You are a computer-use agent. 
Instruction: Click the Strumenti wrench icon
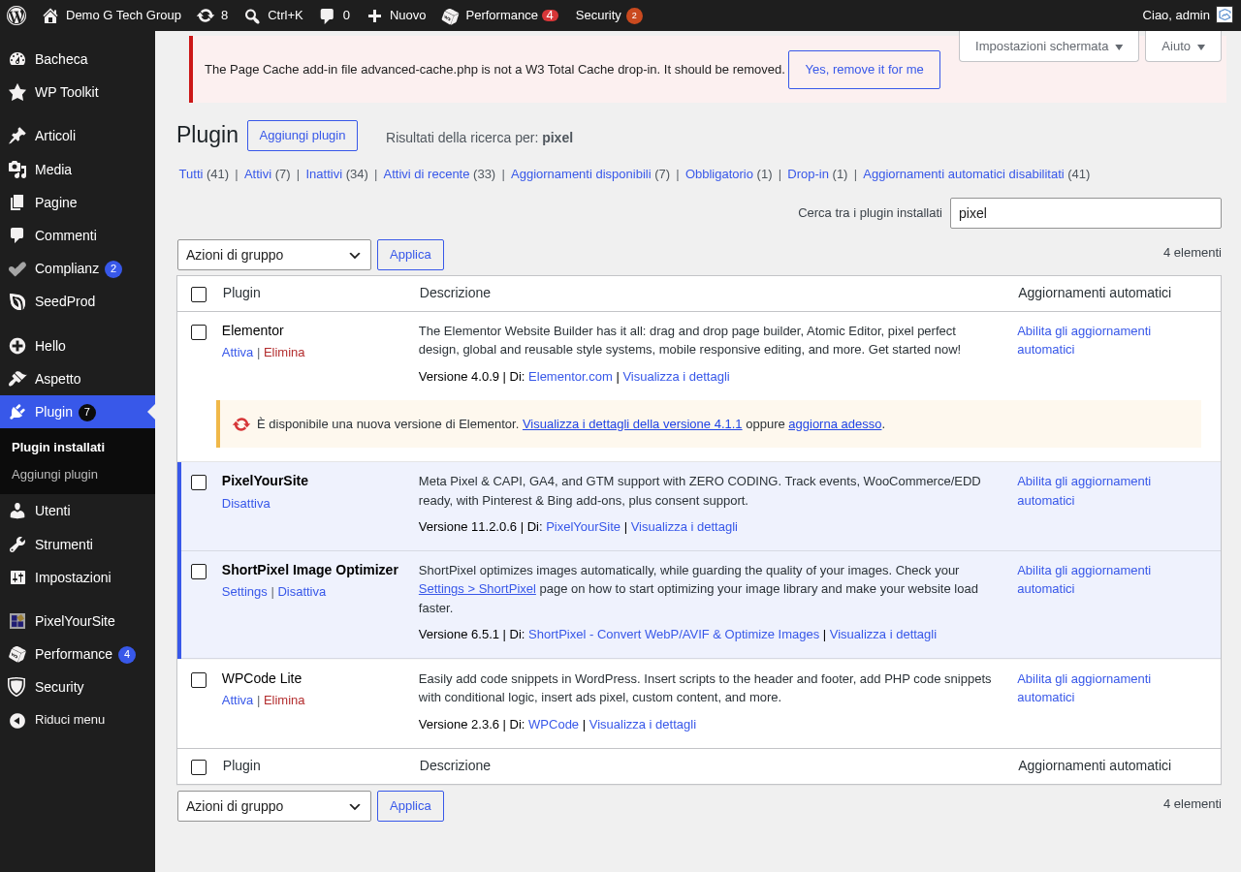coord(17,545)
